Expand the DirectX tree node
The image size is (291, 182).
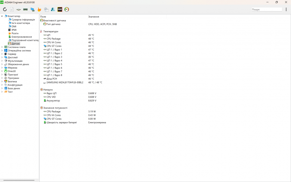pos(2,71)
